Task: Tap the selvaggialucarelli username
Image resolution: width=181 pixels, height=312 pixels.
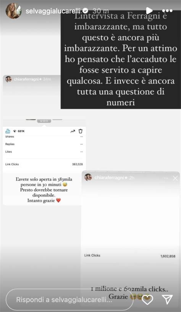Action: [54, 11]
